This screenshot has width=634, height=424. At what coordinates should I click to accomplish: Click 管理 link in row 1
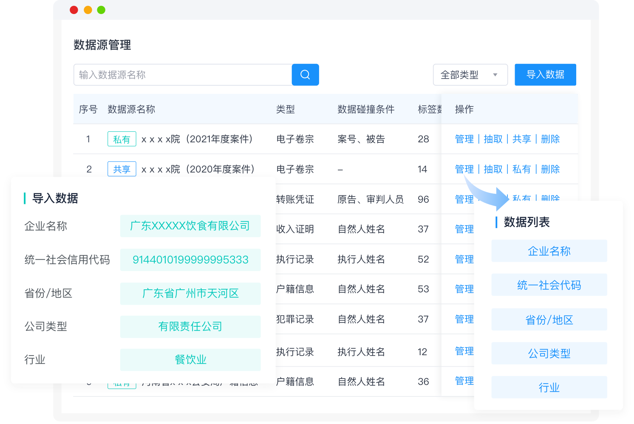[464, 139]
